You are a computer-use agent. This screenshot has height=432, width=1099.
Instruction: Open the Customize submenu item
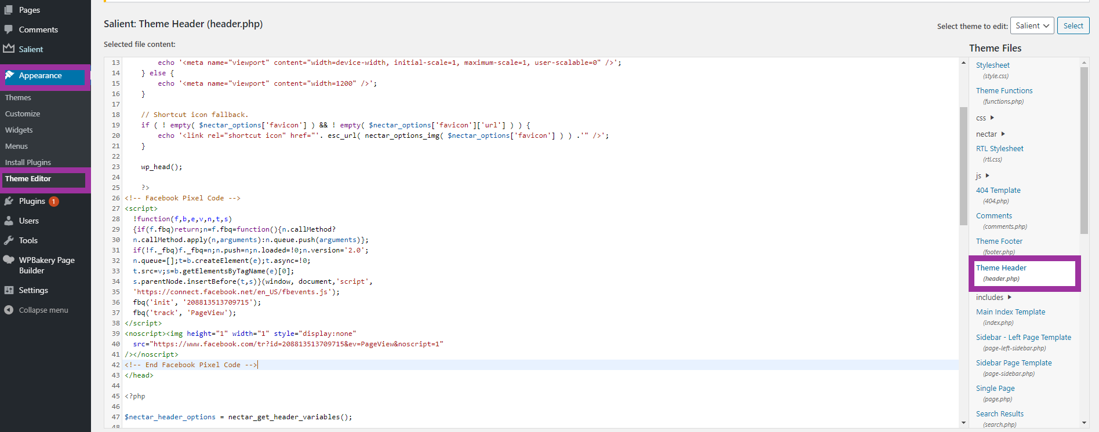coord(23,114)
